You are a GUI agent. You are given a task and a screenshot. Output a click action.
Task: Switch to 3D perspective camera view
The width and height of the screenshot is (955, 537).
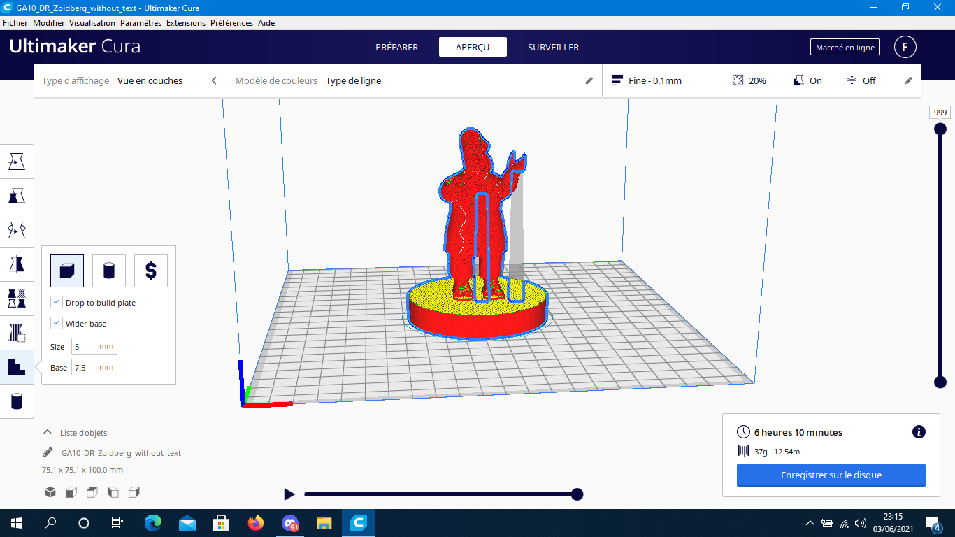[x=50, y=492]
